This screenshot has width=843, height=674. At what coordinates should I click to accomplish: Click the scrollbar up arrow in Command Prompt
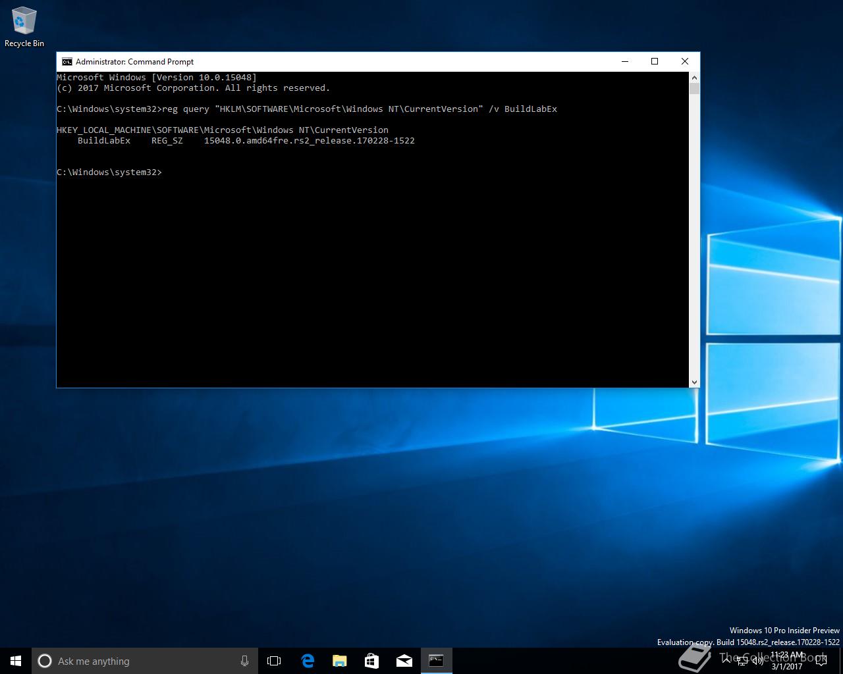[x=694, y=77]
